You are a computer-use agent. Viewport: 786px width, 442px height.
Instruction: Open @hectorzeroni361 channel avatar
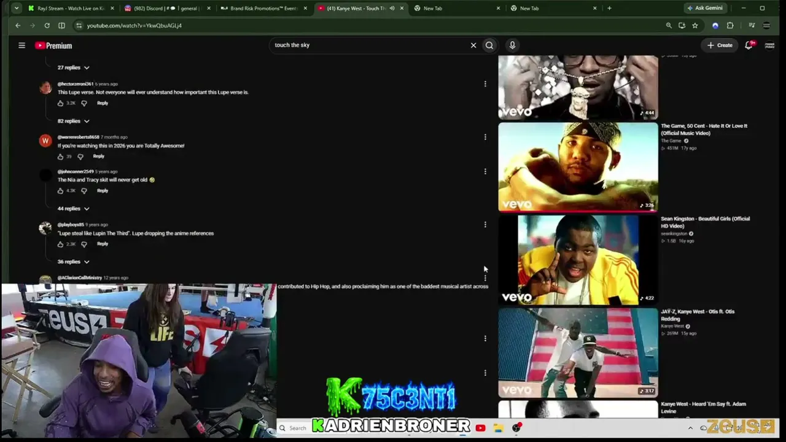coord(45,88)
